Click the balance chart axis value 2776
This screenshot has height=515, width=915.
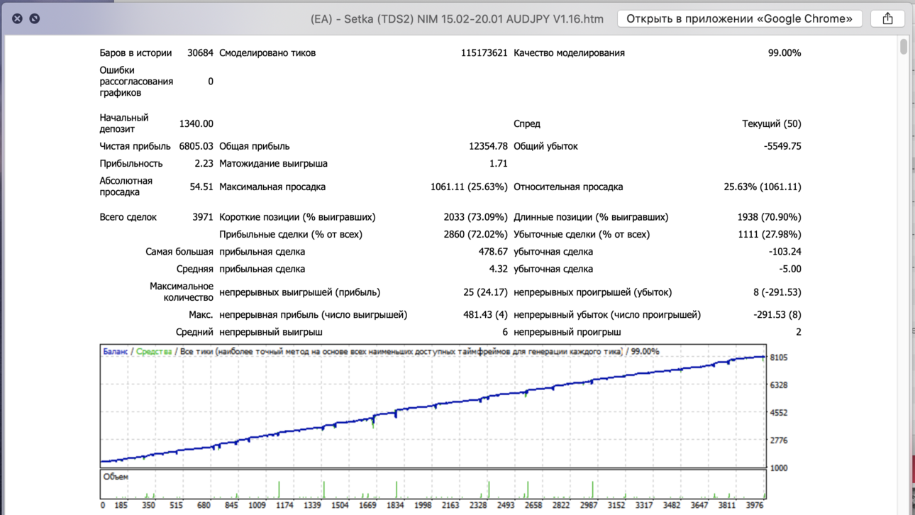click(x=779, y=441)
